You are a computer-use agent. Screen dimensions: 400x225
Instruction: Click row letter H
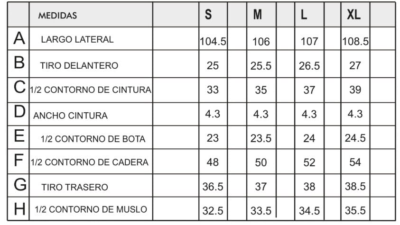coord(19,209)
